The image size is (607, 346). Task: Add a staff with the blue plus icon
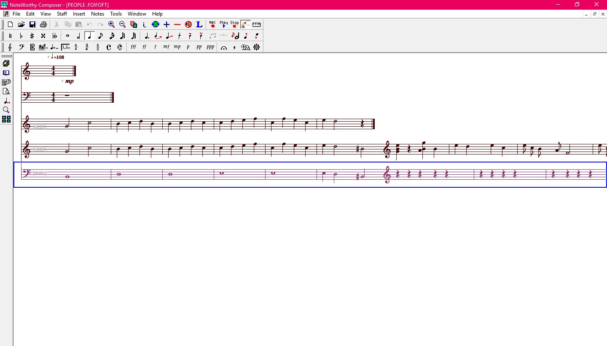[x=167, y=24]
